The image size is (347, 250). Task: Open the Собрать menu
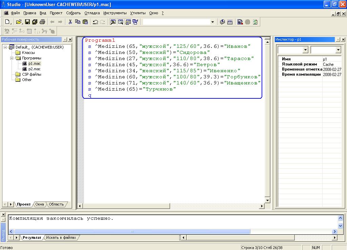tap(73, 13)
